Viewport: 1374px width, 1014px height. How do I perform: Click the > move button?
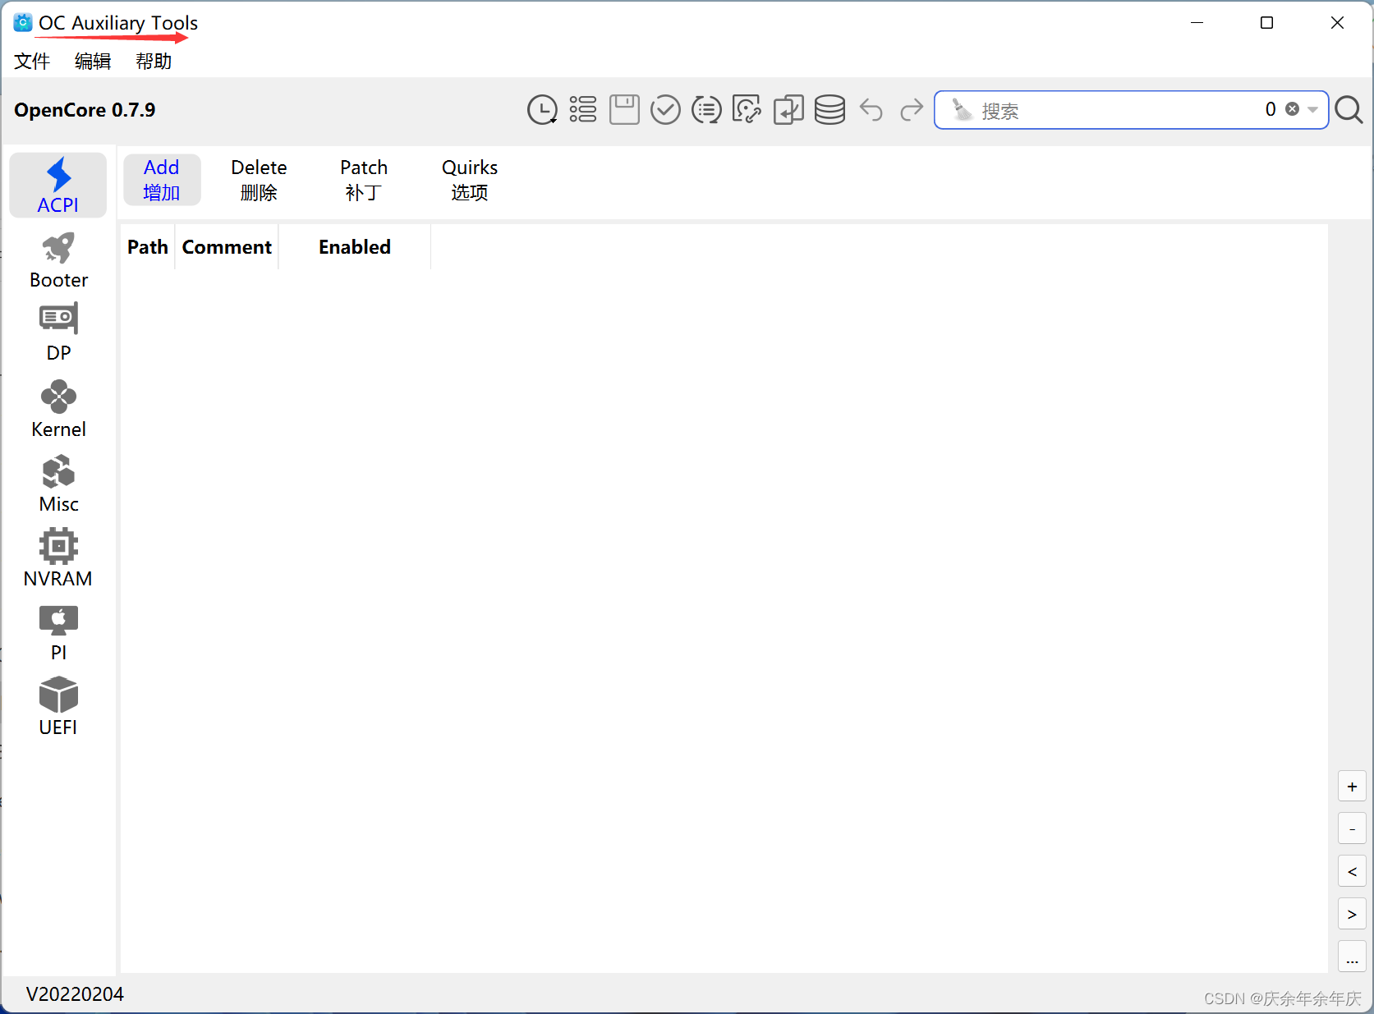tap(1352, 914)
